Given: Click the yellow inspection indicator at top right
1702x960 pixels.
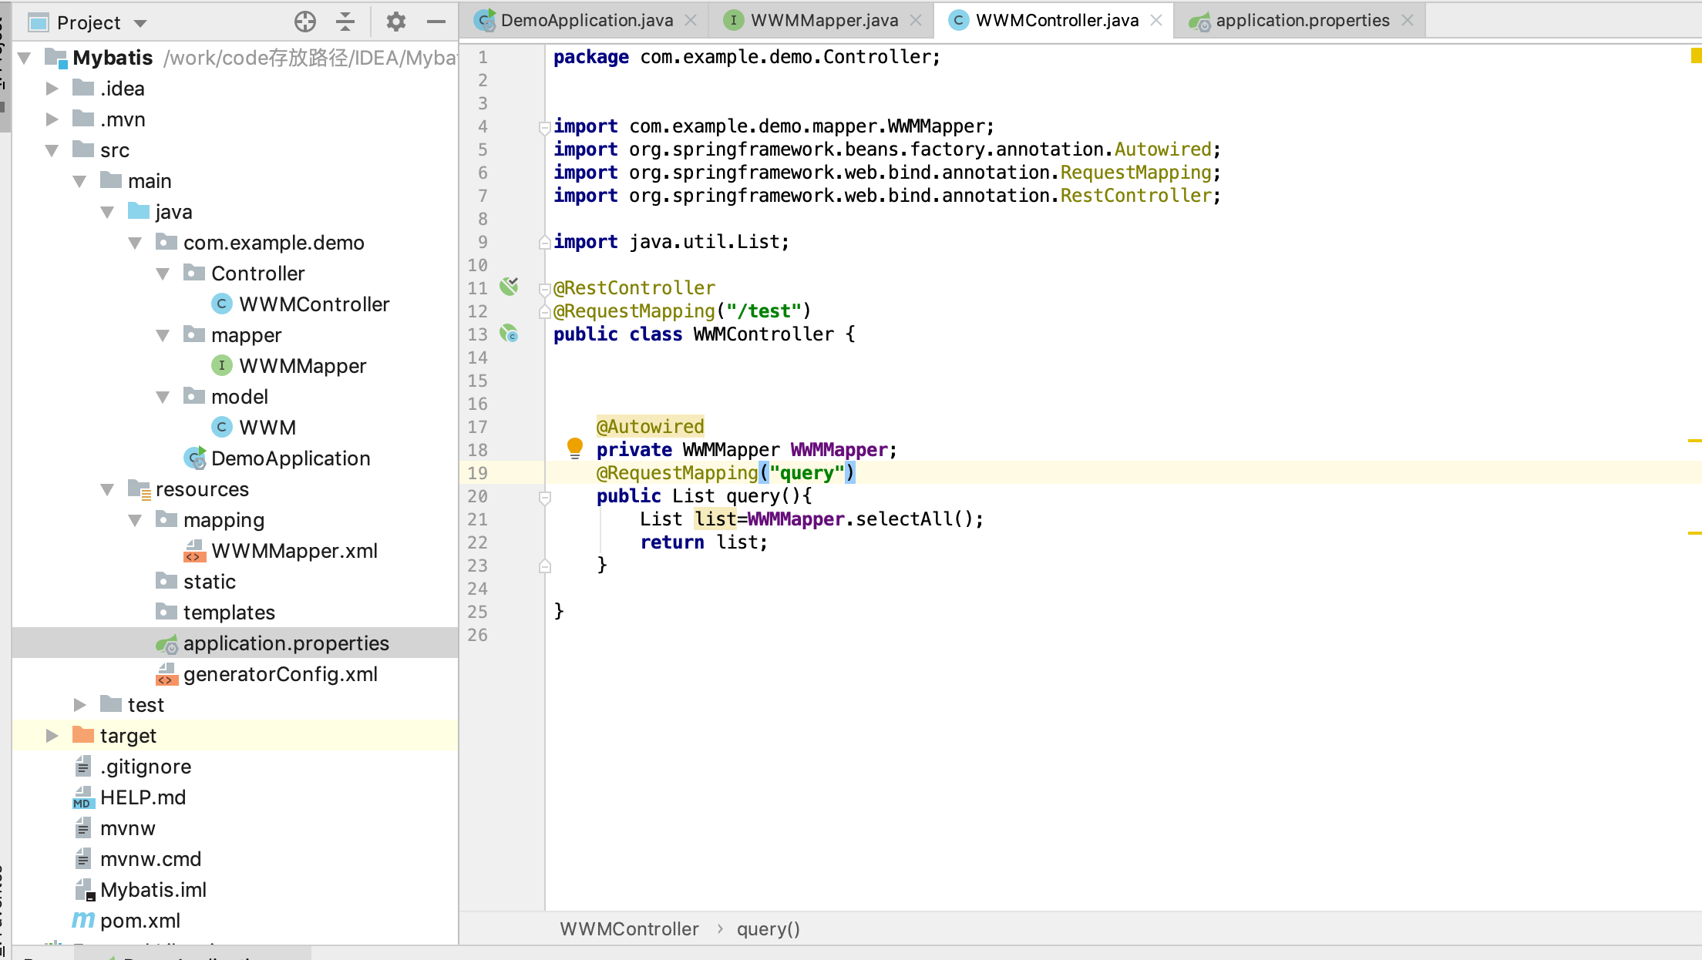Looking at the screenshot, I should (1696, 55).
